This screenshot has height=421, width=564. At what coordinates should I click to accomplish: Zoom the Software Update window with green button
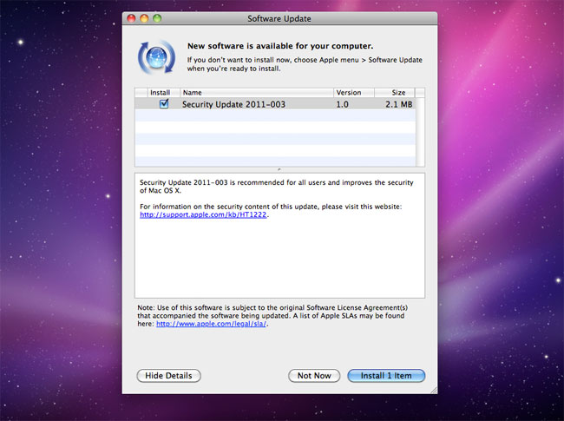coord(158,18)
